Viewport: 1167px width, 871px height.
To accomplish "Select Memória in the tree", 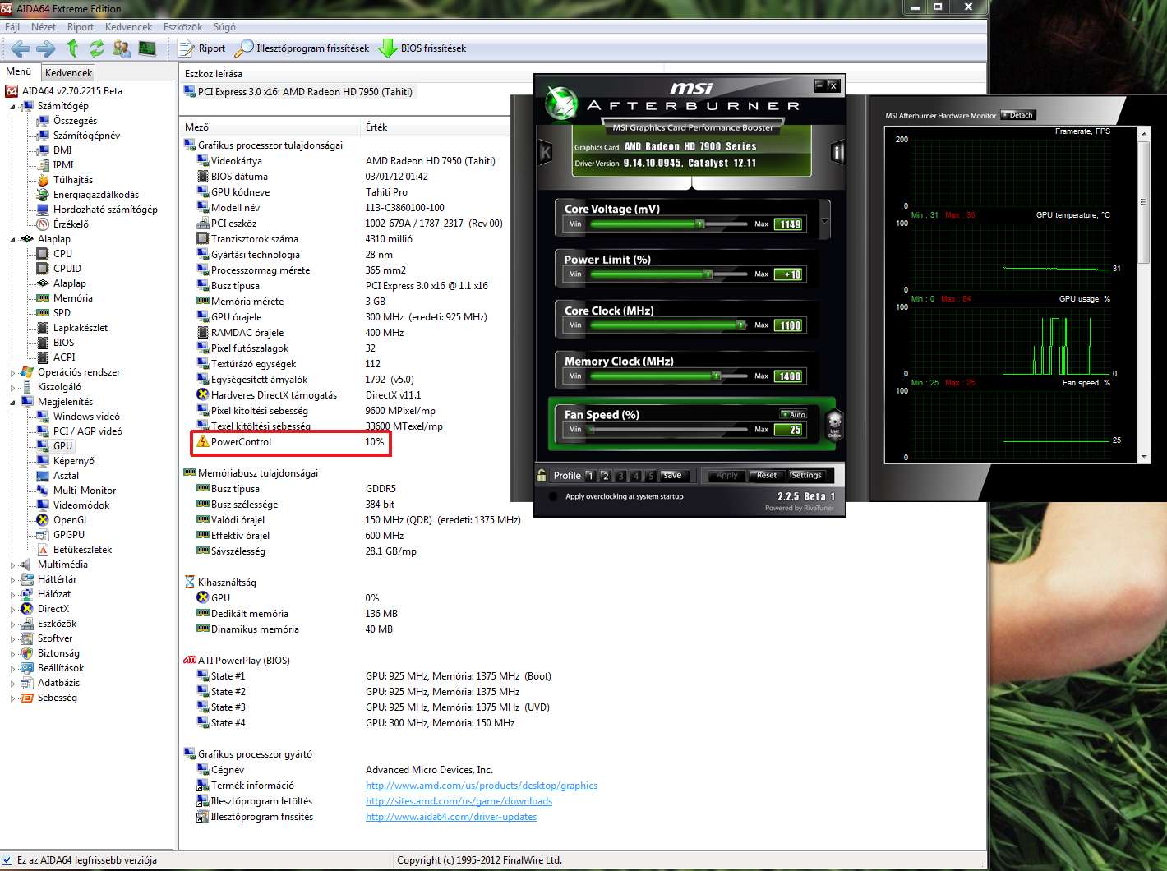I will point(73,298).
